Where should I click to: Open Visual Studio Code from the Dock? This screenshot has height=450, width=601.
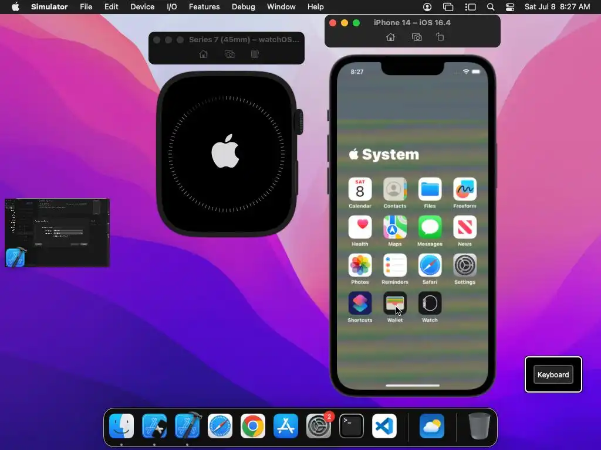(384, 426)
